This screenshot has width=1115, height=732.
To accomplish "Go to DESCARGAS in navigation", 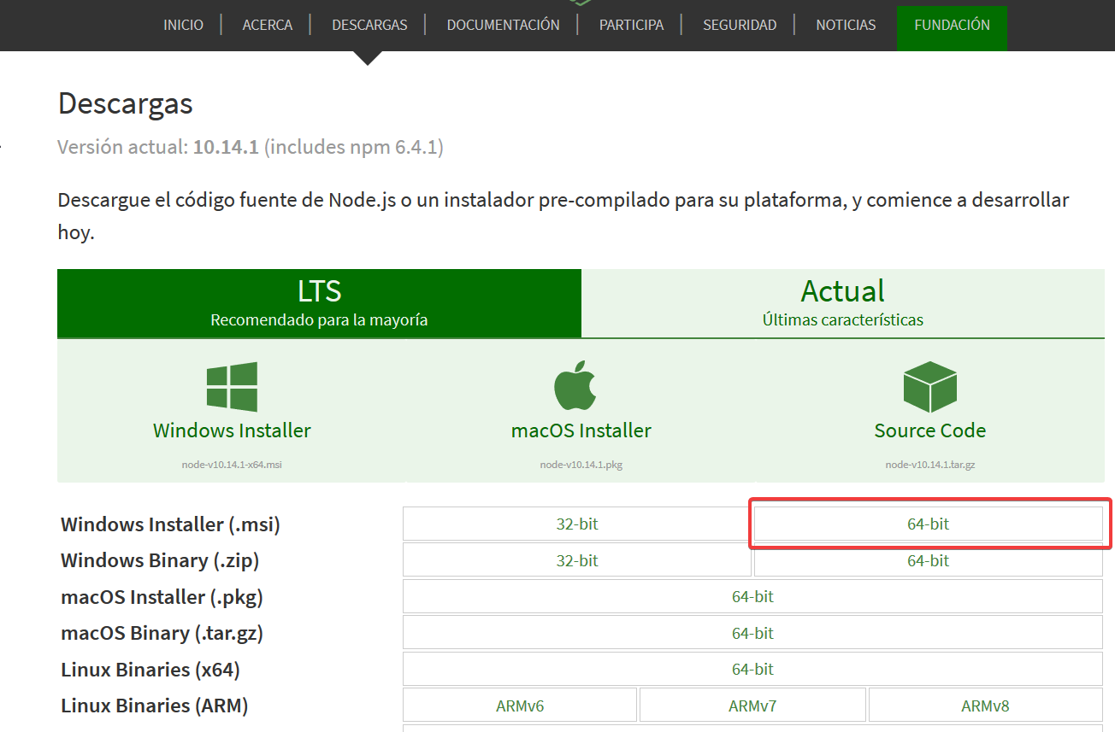I will tap(369, 25).
